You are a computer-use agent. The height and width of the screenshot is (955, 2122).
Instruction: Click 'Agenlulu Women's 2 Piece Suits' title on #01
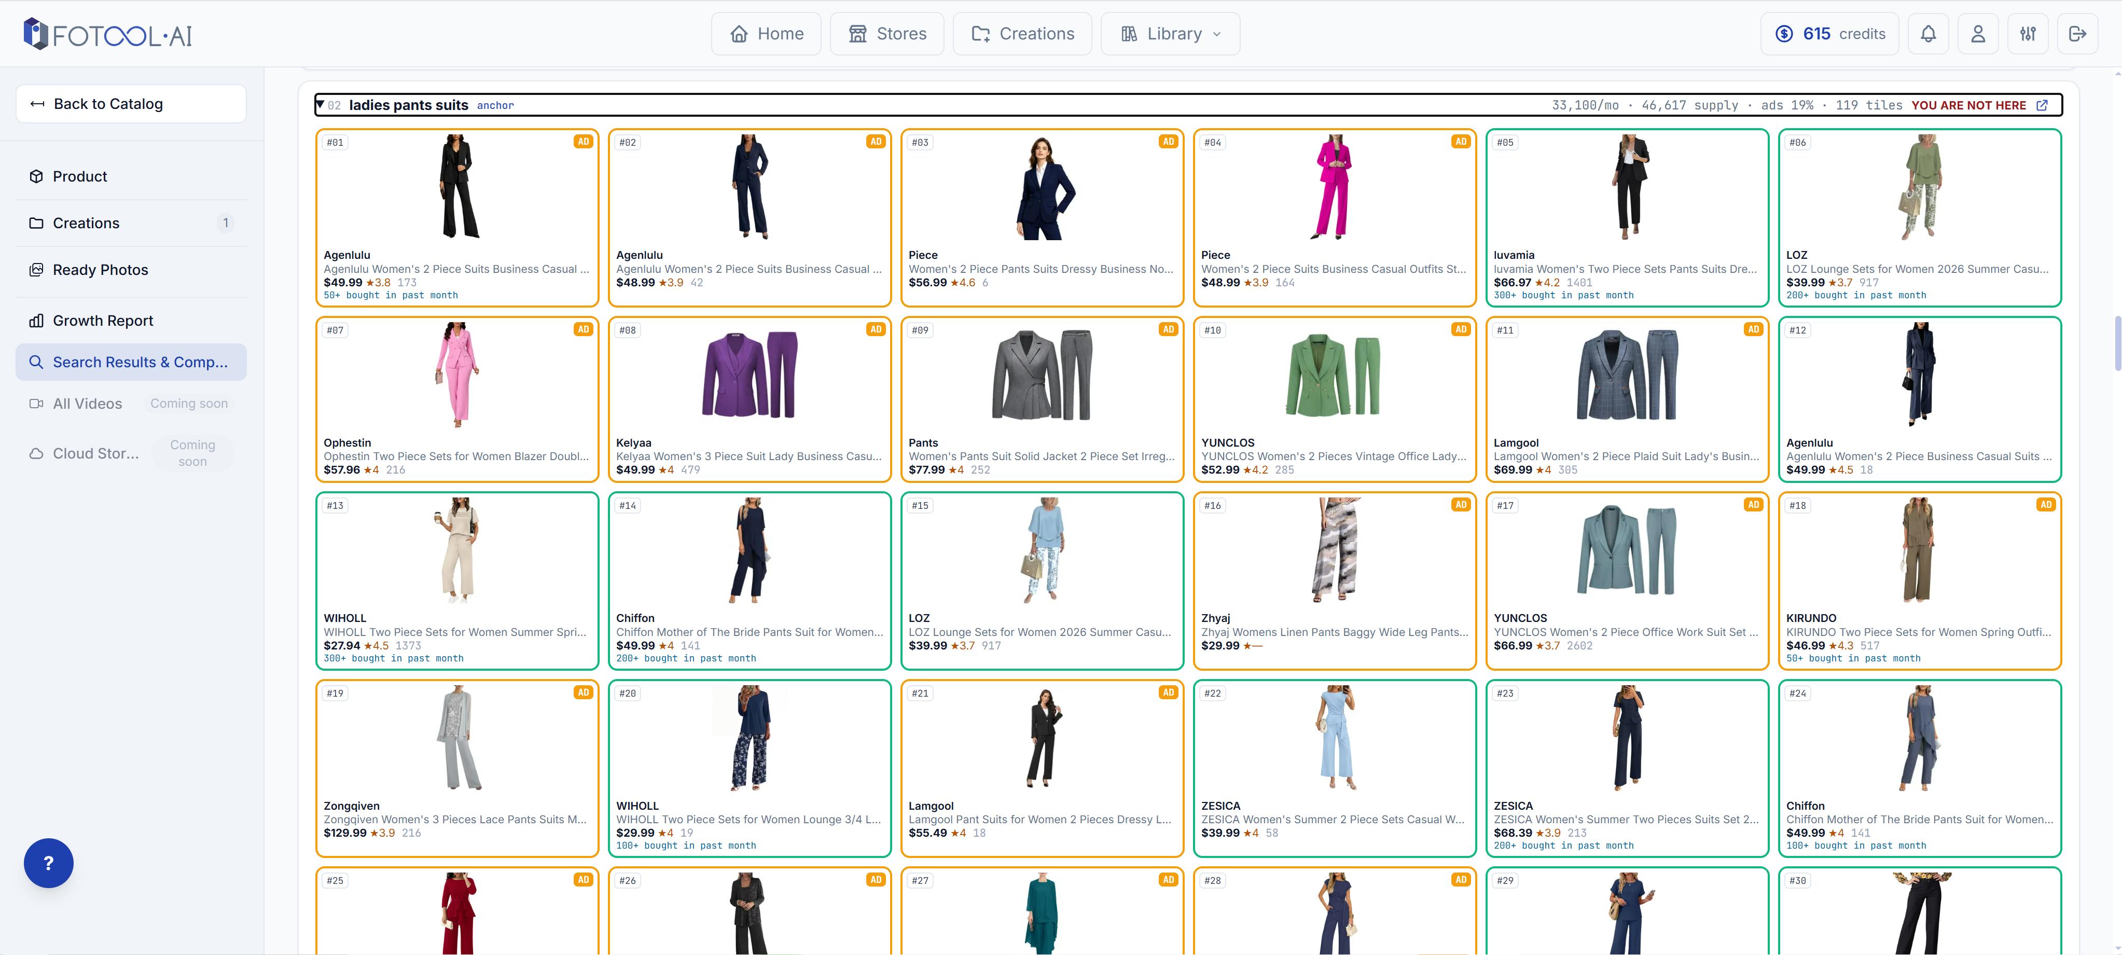tap(456, 269)
